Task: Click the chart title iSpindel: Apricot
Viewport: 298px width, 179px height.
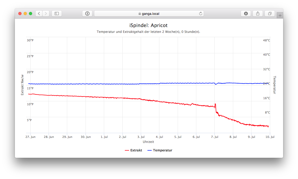Action: 148,25
